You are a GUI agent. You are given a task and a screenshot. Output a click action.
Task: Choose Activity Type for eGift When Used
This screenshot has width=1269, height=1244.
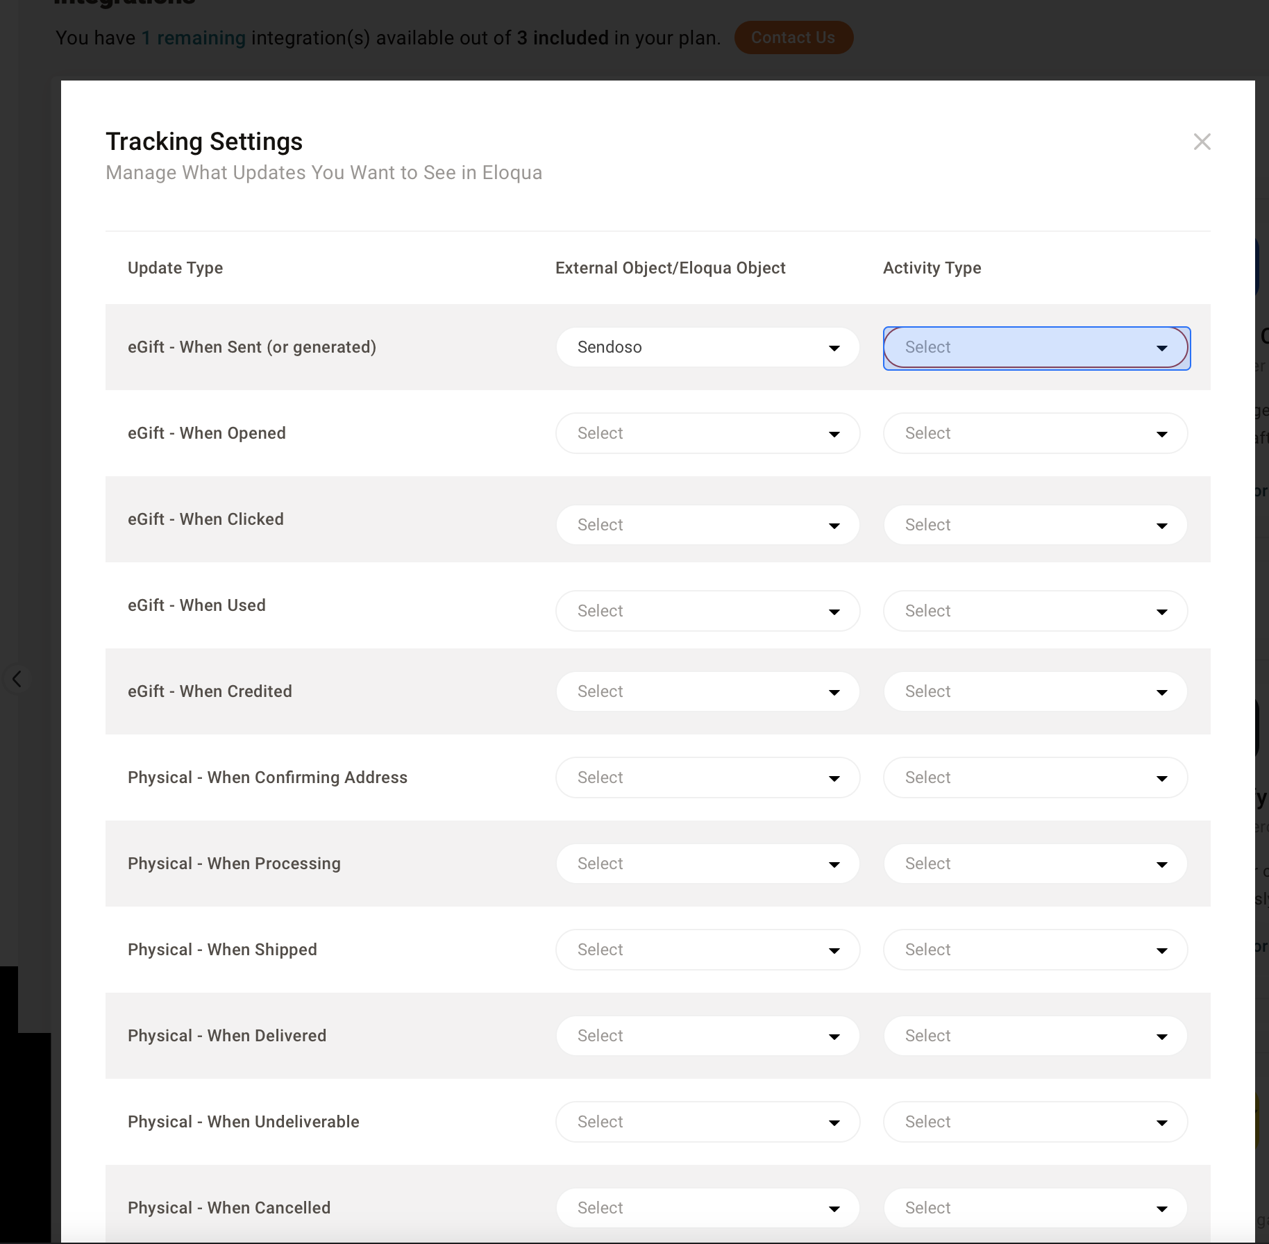pos(1035,611)
